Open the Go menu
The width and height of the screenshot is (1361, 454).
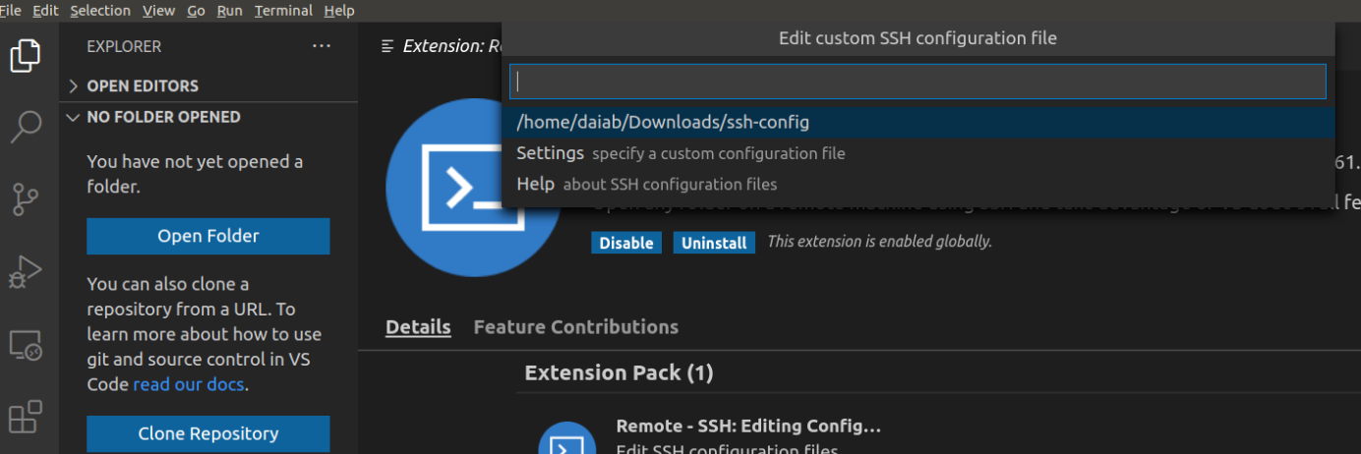pos(196,11)
